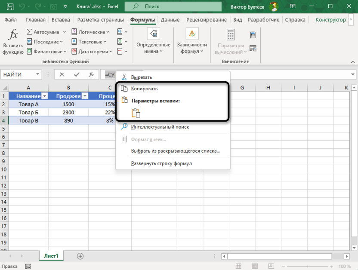Confirm formula with the checkmark icon
Screen dimensions: 358x270
coord(77,74)
